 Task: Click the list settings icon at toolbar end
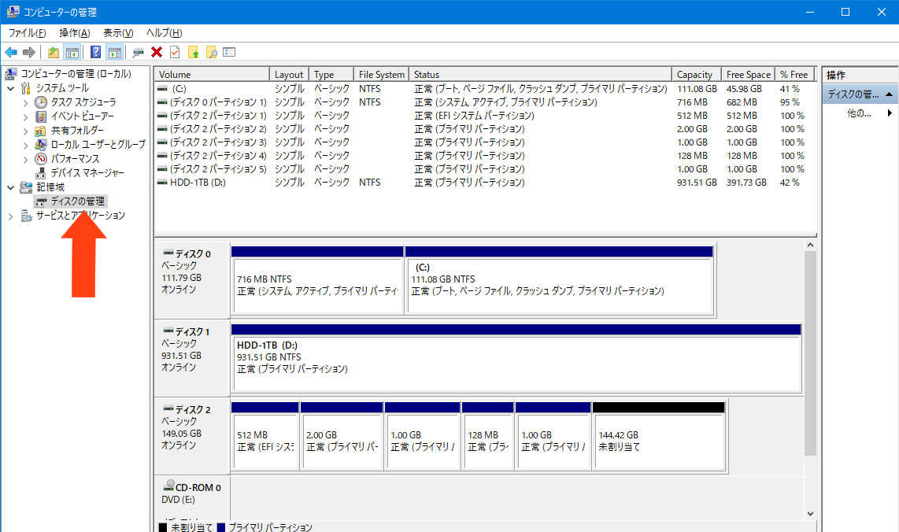229,53
